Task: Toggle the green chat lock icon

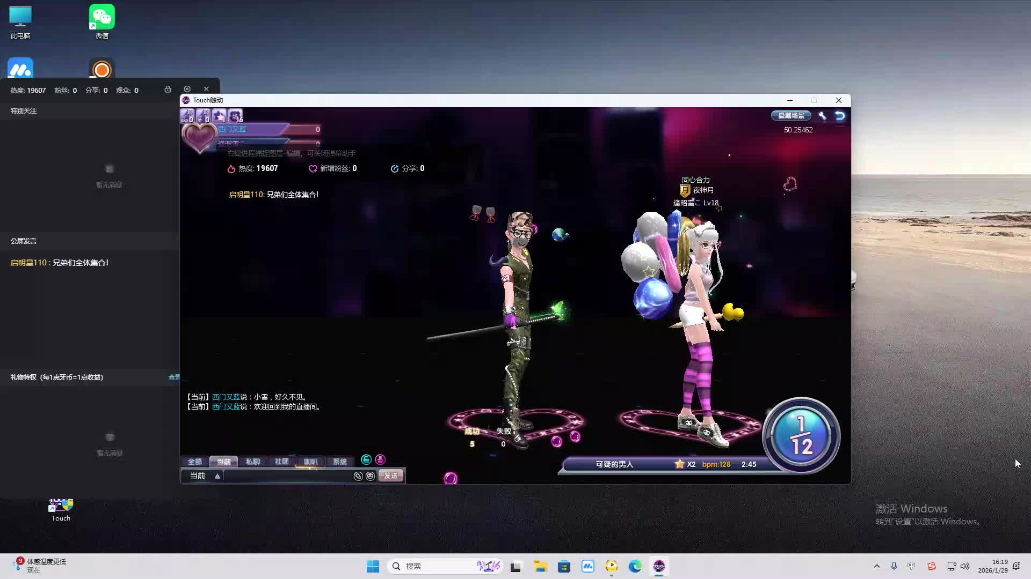Action: 366,460
